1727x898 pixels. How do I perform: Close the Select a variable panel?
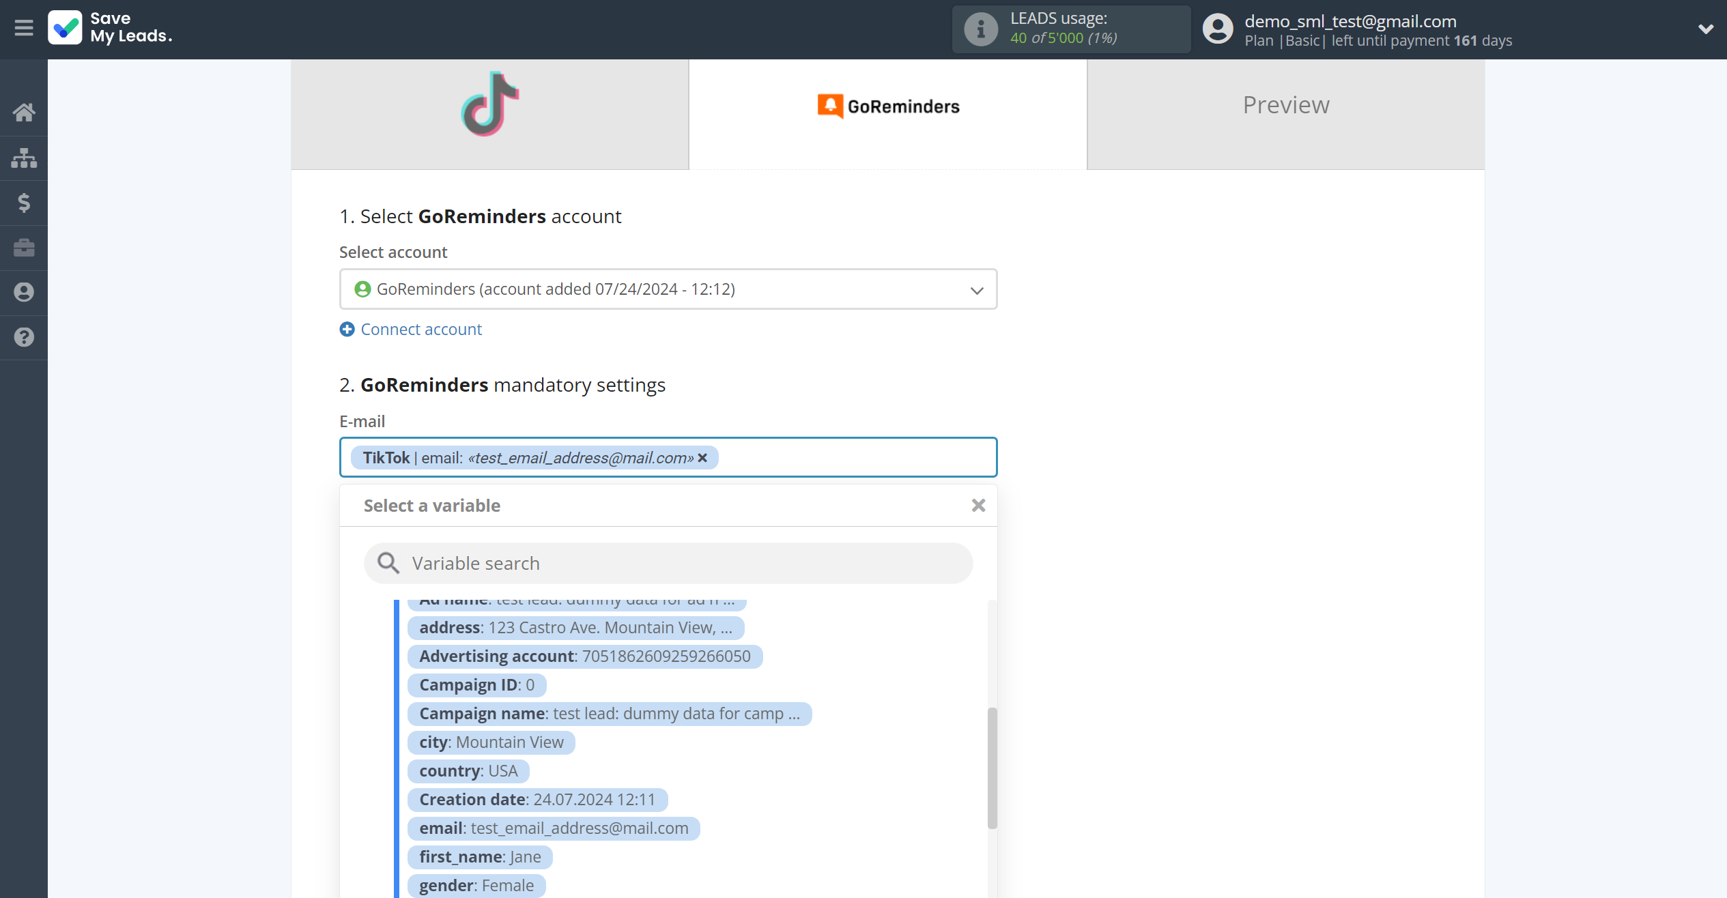tap(978, 505)
